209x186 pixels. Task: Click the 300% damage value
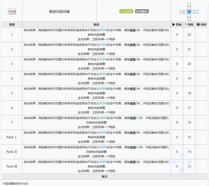click(x=103, y=133)
